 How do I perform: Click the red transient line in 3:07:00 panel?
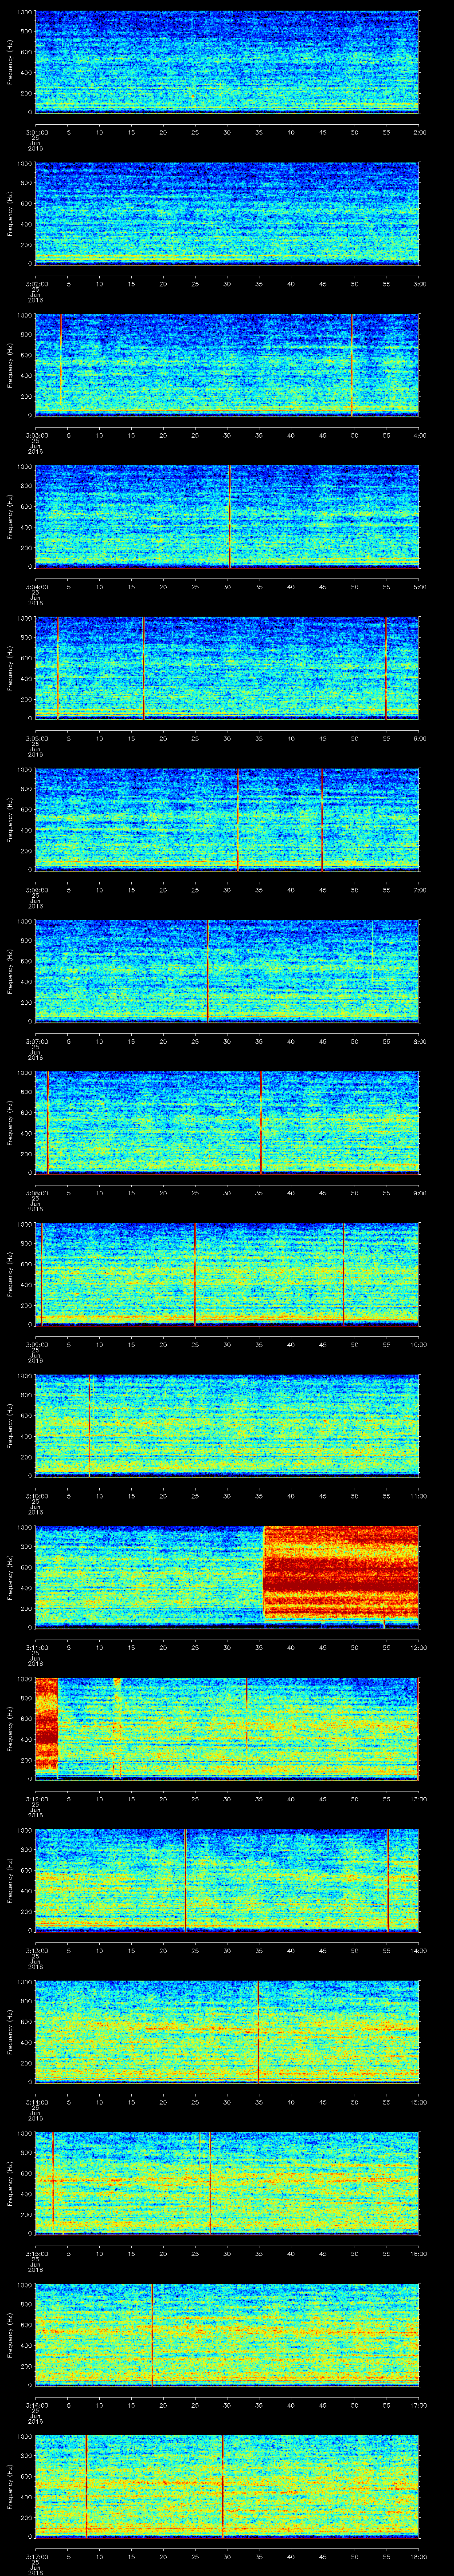pyautogui.click(x=207, y=971)
